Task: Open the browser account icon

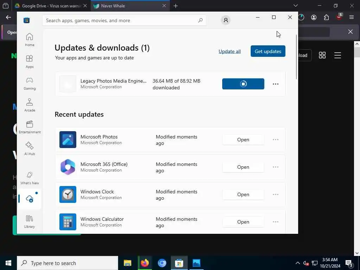Action: pos(314,18)
